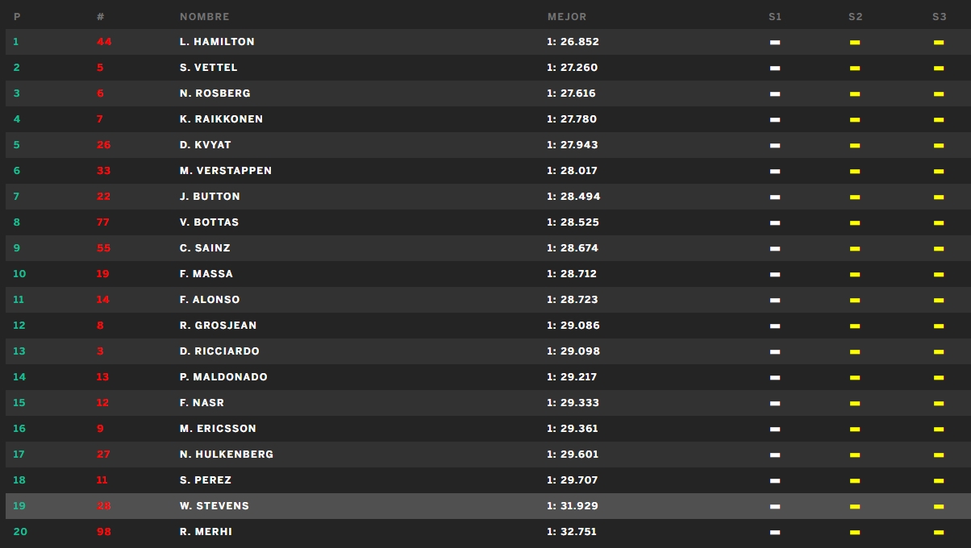
Task: Select F. MASSA's lap time 1: 28.712
Action: [572, 274]
